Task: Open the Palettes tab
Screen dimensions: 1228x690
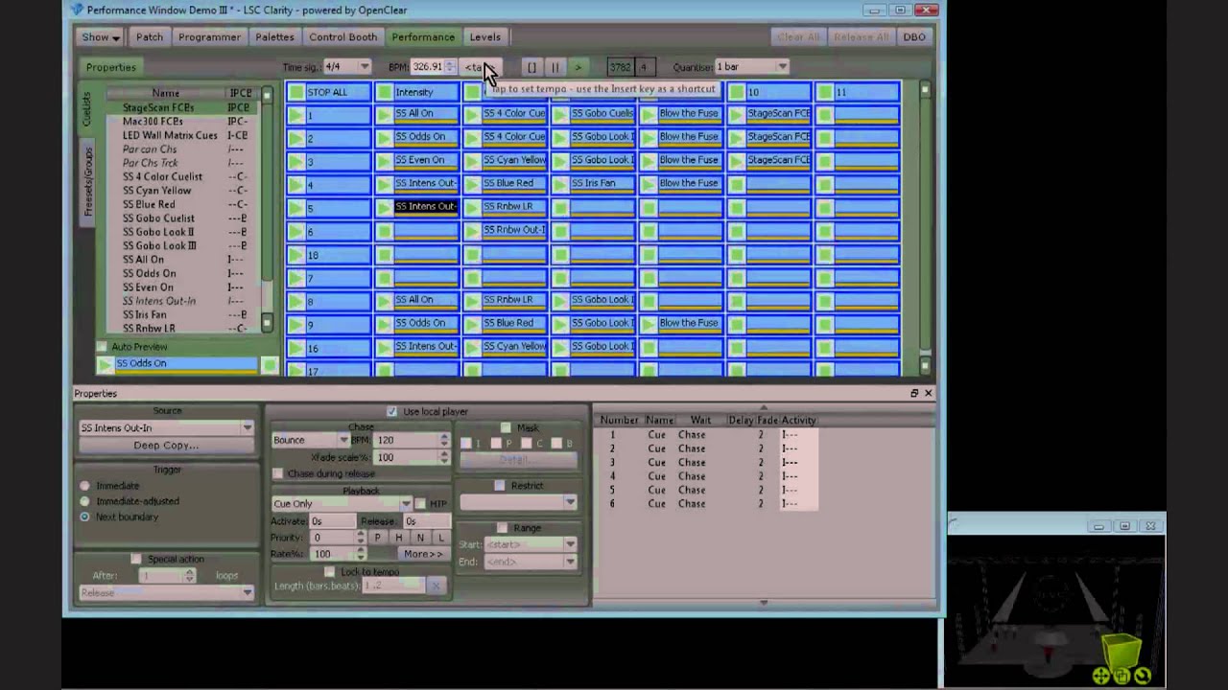Action: pos(274,37)
